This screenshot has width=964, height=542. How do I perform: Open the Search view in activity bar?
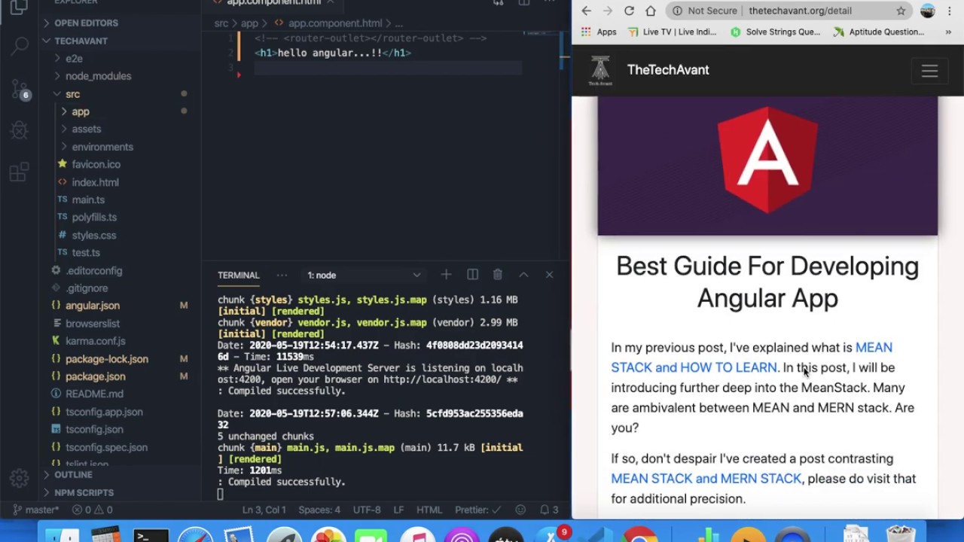(20, 47)
